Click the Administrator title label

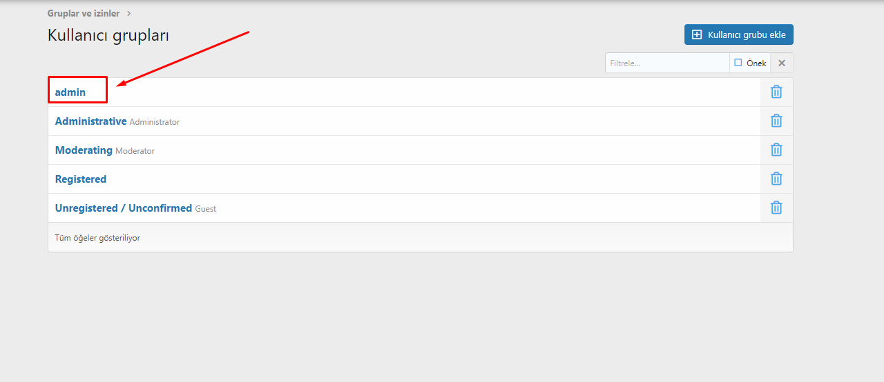[155, 122]
